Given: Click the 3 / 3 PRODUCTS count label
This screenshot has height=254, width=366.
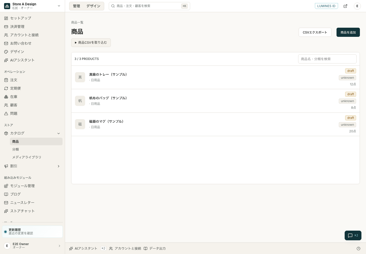Looking at the screenshot, I should (87, 59).
